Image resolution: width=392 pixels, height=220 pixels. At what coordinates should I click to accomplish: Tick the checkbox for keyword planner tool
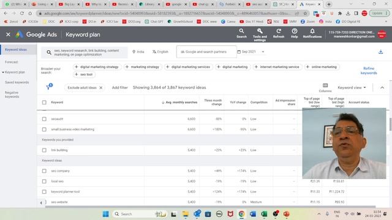(44, 192)
